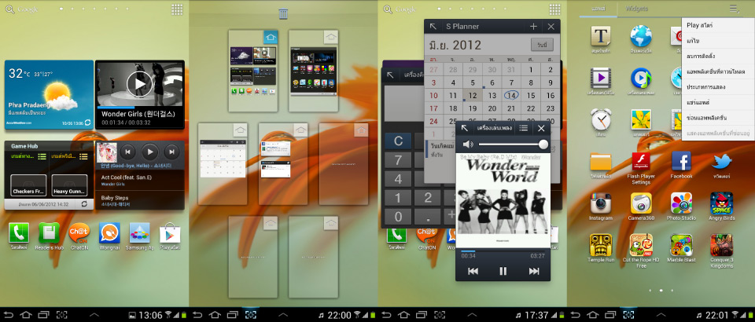Choose แก้ไข from the drawer menu
The image size is (755, 322).
[718, 41]
